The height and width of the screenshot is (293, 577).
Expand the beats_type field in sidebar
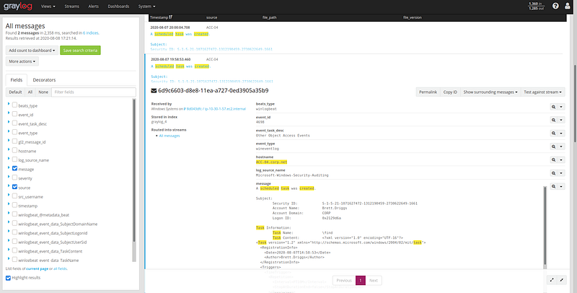tap(9, 105)
